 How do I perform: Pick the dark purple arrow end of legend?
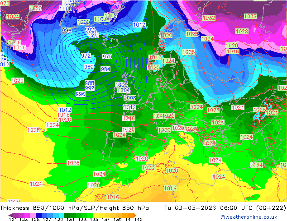tap(10, 215)
